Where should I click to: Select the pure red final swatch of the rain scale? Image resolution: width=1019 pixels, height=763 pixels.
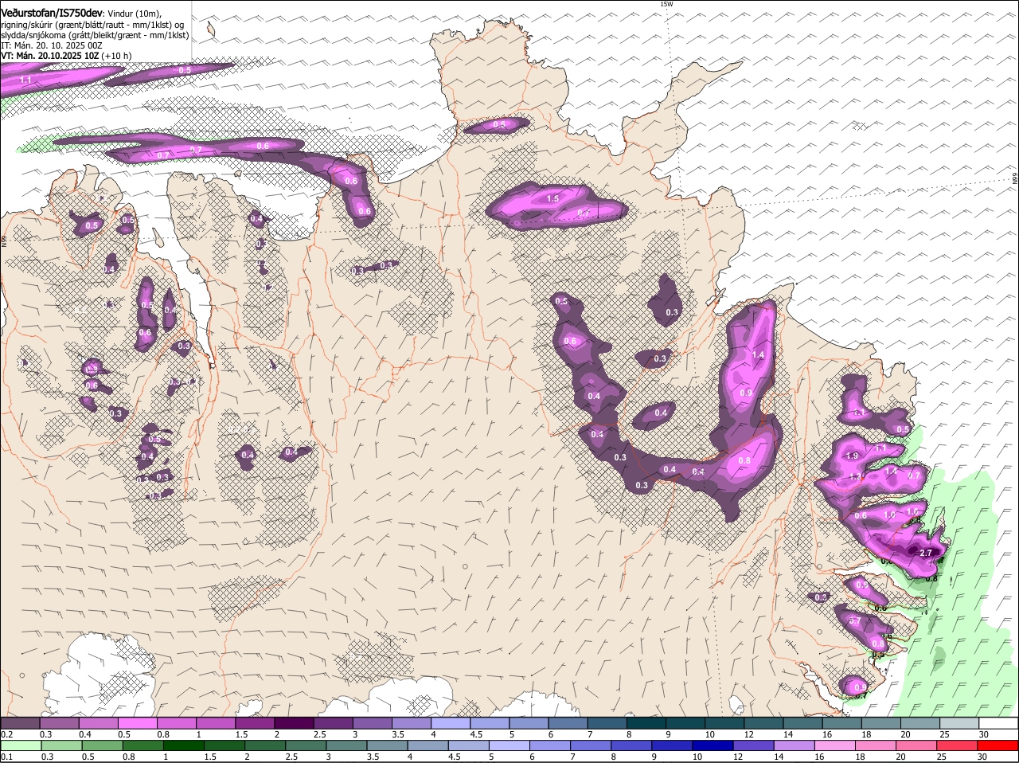(998, 745)
